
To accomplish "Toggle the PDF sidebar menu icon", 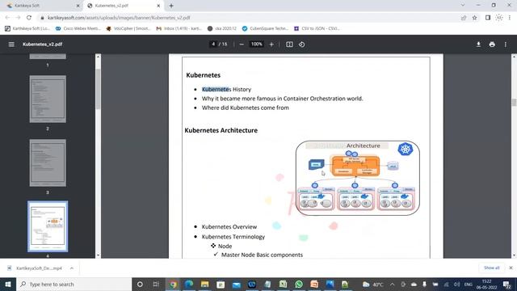I will pyautogui.click(x=11, y=44).
